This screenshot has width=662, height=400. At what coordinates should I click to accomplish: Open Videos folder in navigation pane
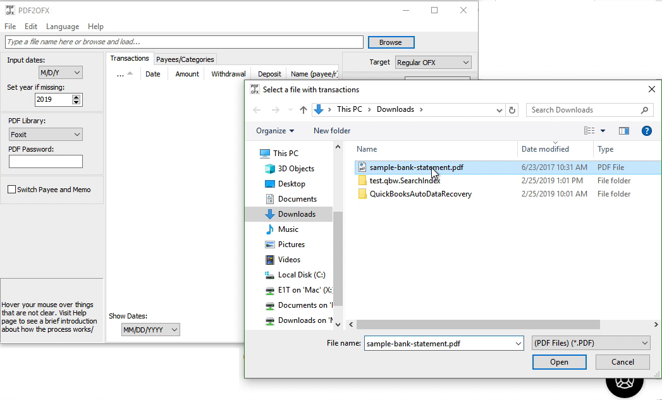pyautogui.click(x=289, y=260)
